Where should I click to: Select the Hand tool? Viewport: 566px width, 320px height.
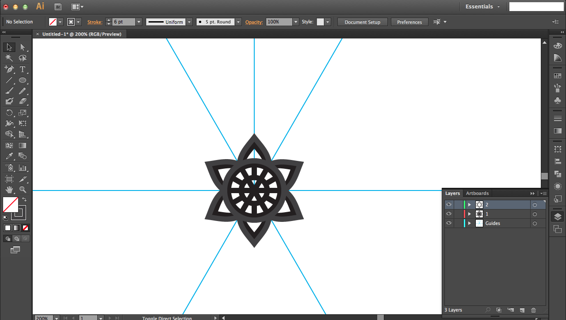[9, 190]
